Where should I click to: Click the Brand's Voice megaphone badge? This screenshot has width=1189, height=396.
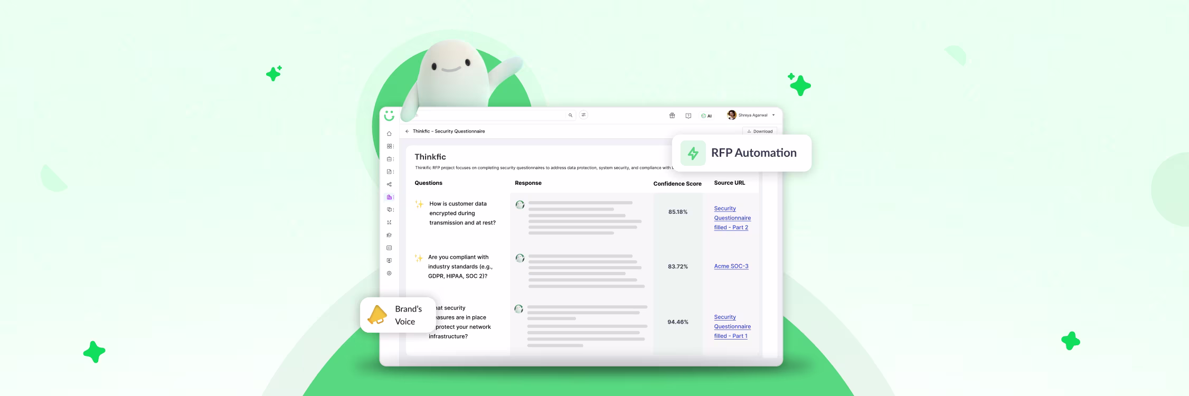click(398, 315)
